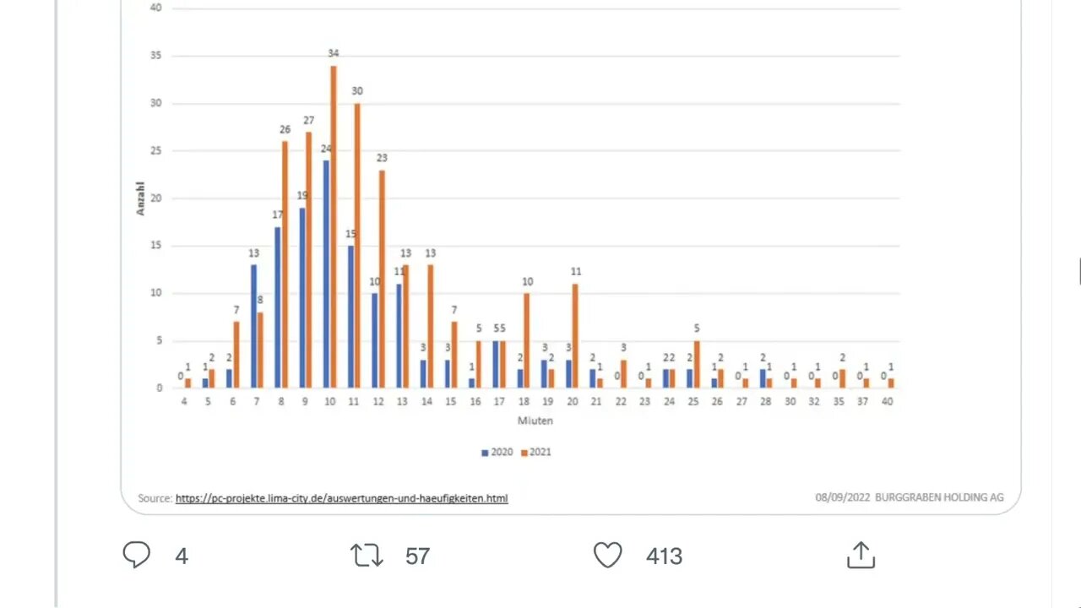Click the Miuten axis title
Viewport: 1081px width, 608px height.
click(536, 420)
